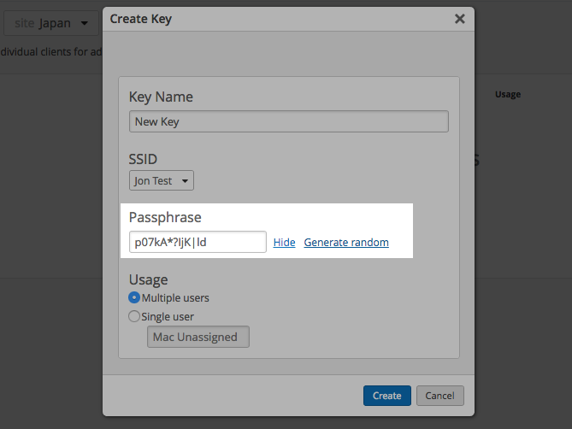Screen dimensions: 572x429
Task: Click the Multiple users label text
Action: pos(175,298)
